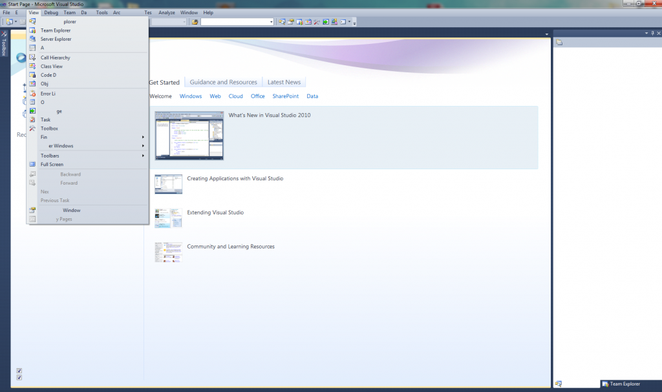The height and width of the screenshot is (392, 662).
Task: Open Community and Learning Resources thumbnail
Action: [x=169, y=252]
